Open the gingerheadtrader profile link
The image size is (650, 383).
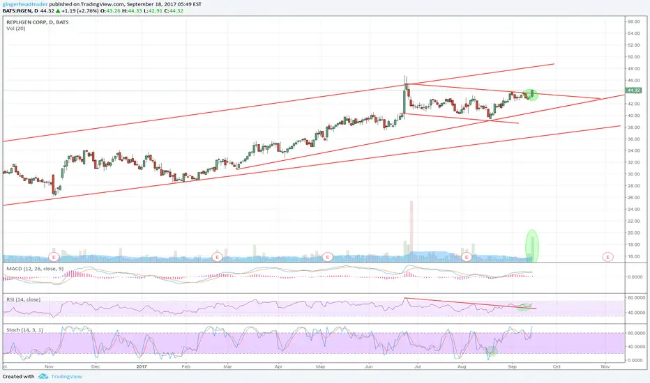[25, 4]
